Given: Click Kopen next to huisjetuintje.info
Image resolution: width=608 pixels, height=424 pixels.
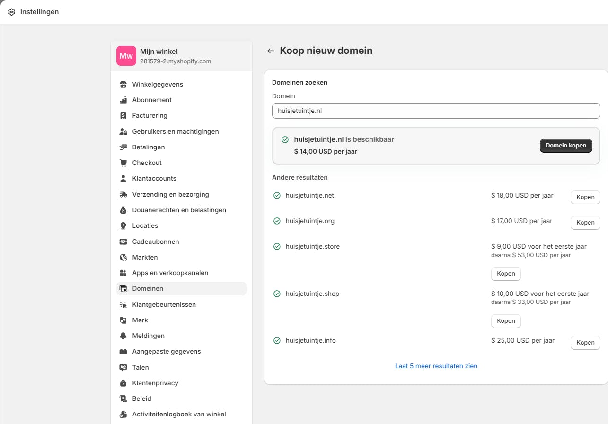Looking at the screenshot, I should [585, 343].
